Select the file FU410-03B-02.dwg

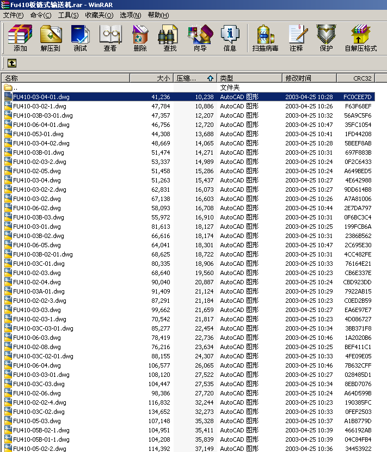39,235
